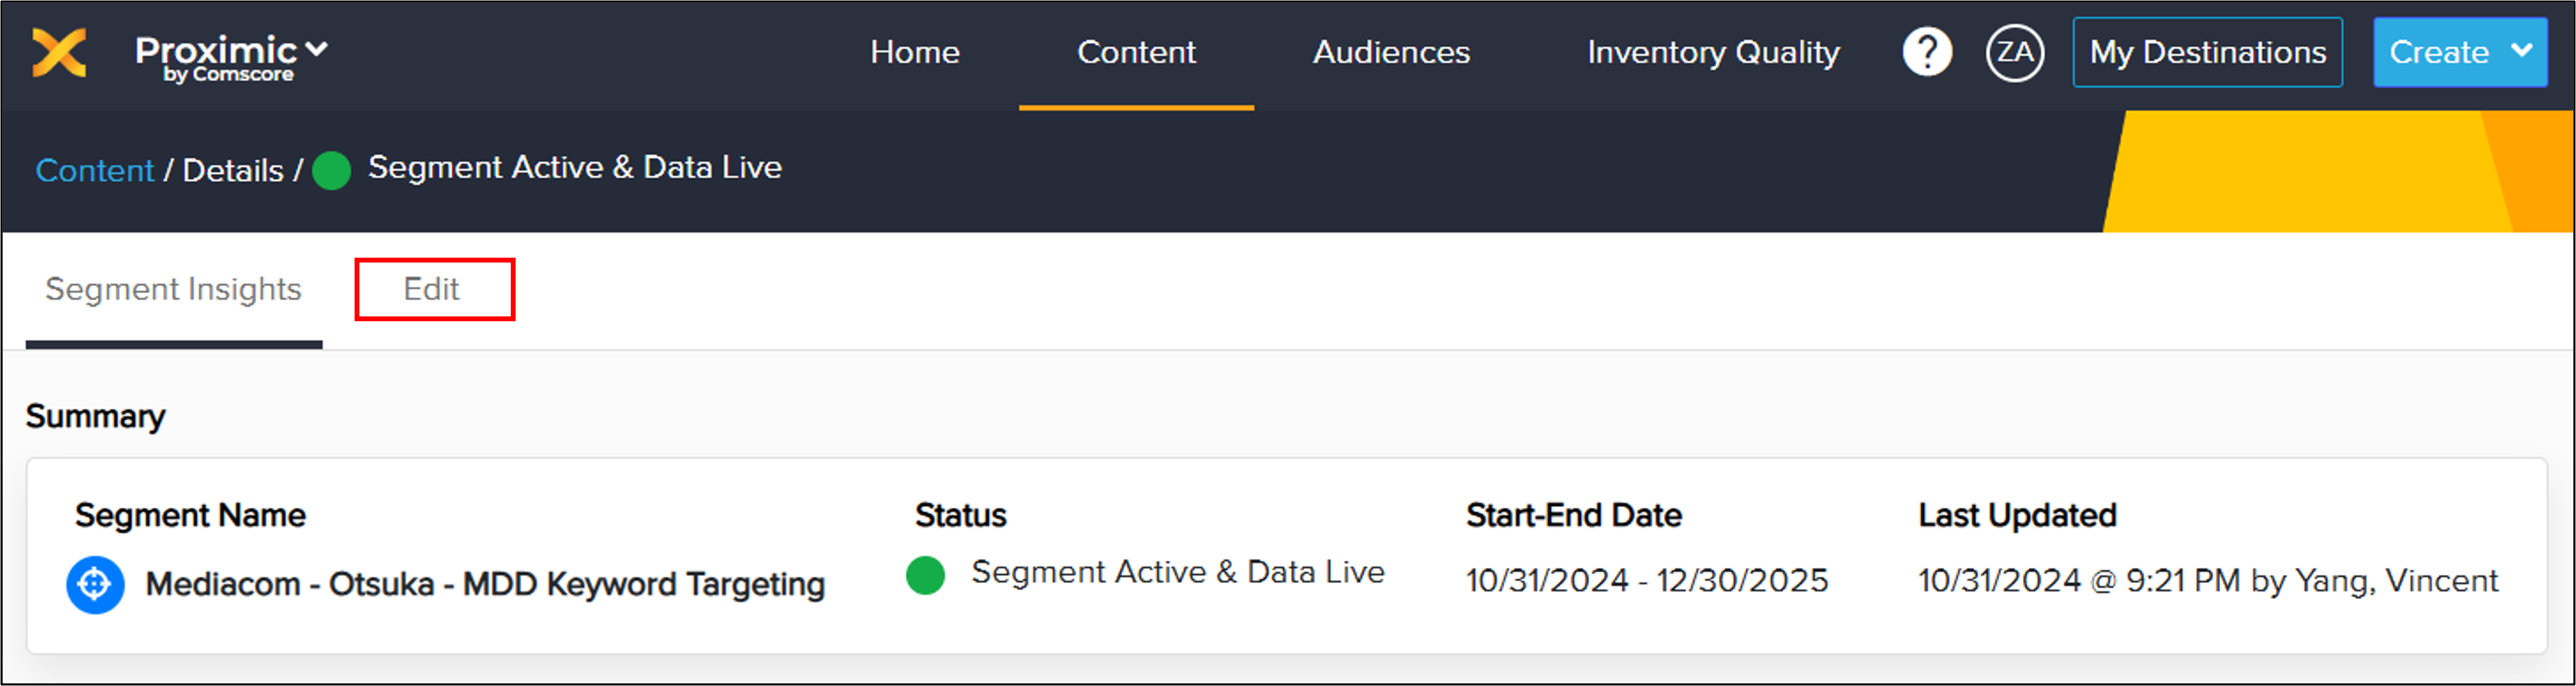This screenshot has width=2576, height=686.
Task: Switch to the Edit tab
Action: point(432,289)
